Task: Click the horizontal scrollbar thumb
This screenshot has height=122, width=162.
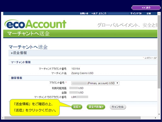Action: 72,118
